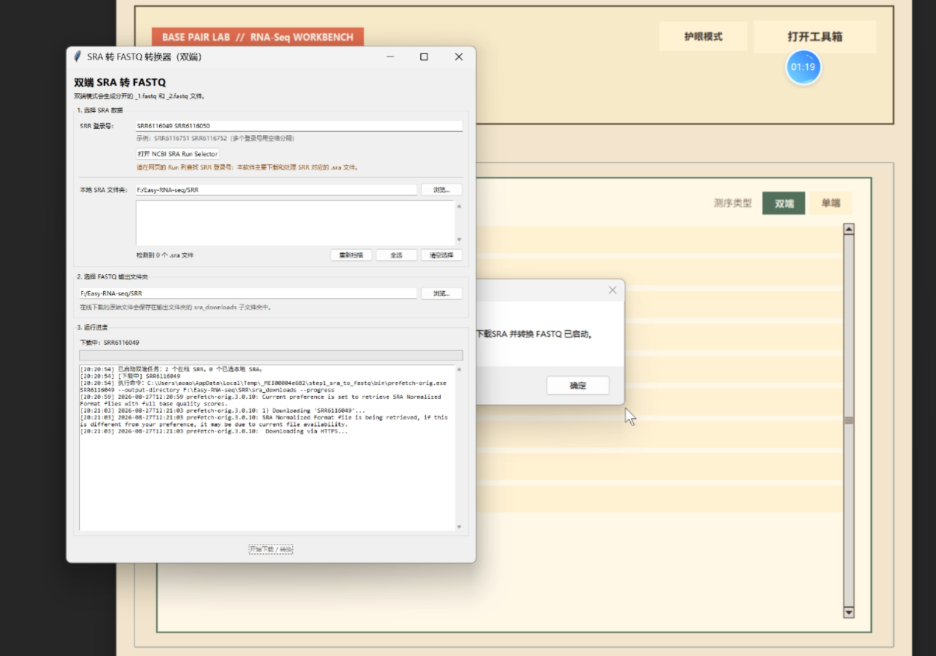Click the SRR 登录号 input field
Viewport: 936px width, 656px height.
[298, 126]
